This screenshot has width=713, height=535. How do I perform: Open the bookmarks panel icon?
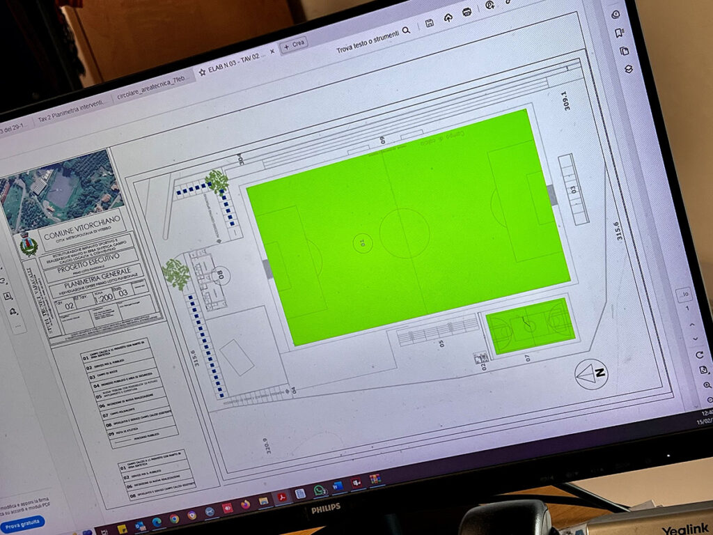pyautogui.click(x=619, y=33)
